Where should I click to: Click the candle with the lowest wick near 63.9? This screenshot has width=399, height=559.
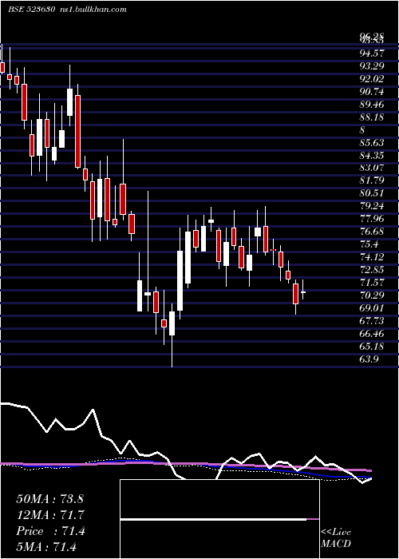pos(172,335)
